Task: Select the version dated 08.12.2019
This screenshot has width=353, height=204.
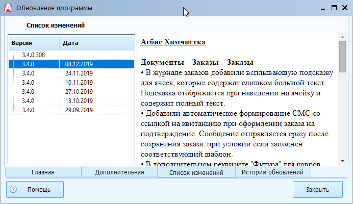Action: click(71, 64)
